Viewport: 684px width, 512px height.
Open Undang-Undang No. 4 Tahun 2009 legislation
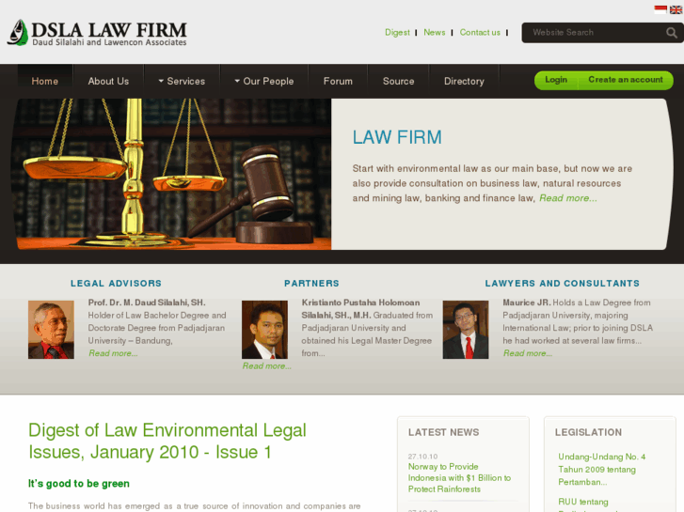602,470
